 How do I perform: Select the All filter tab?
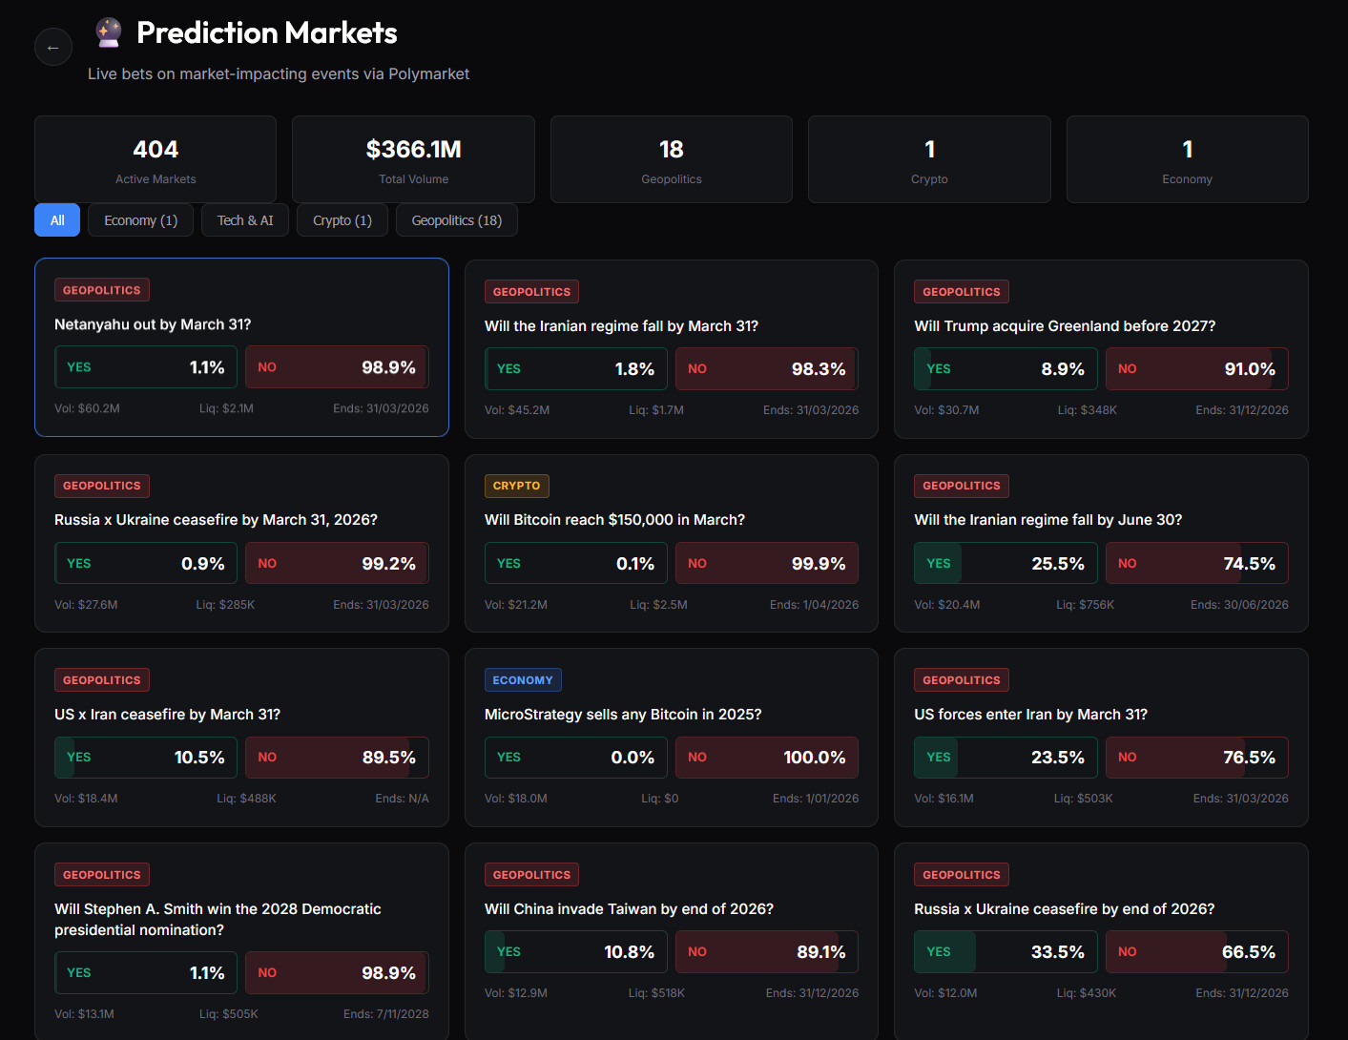click(x=57, y=220)
